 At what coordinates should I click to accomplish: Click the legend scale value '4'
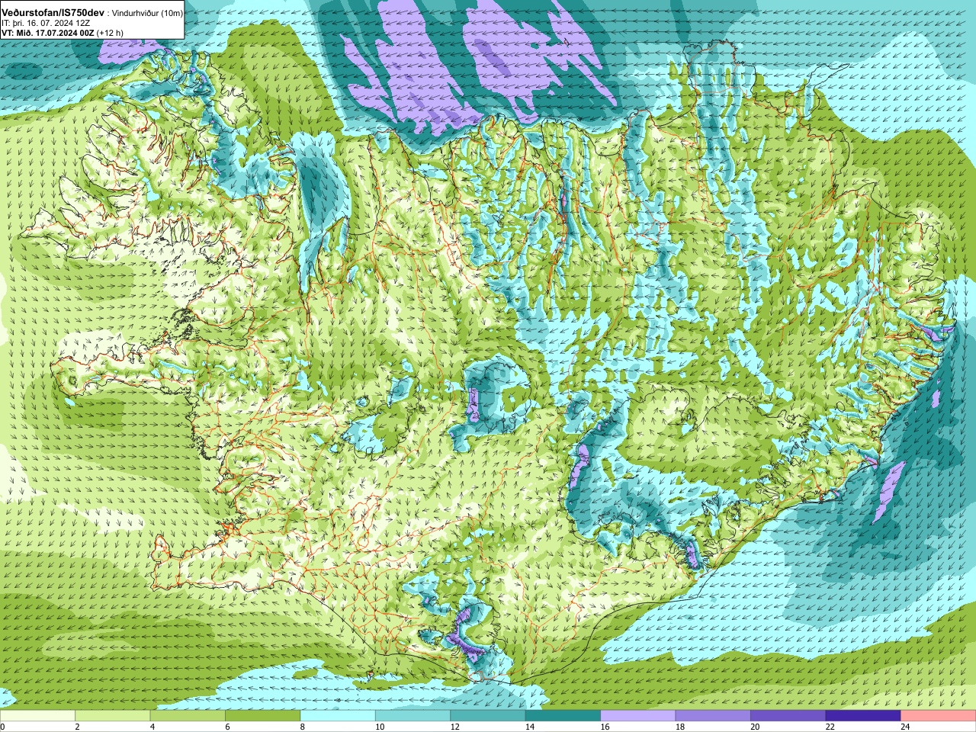point(152,727)
